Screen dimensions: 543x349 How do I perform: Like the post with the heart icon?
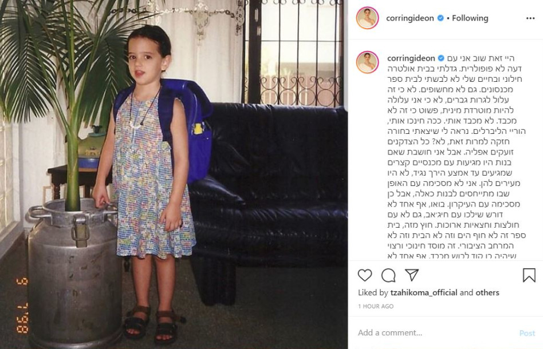(x=365, y=275)
